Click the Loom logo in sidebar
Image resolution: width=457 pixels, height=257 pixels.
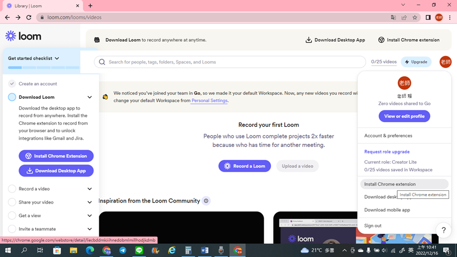click(x=23, y=36)
